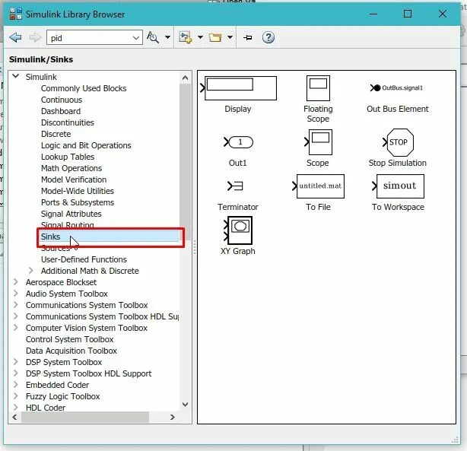Select Commonly Used Blocks library
The image size is (467, 451).
[84, 88]
